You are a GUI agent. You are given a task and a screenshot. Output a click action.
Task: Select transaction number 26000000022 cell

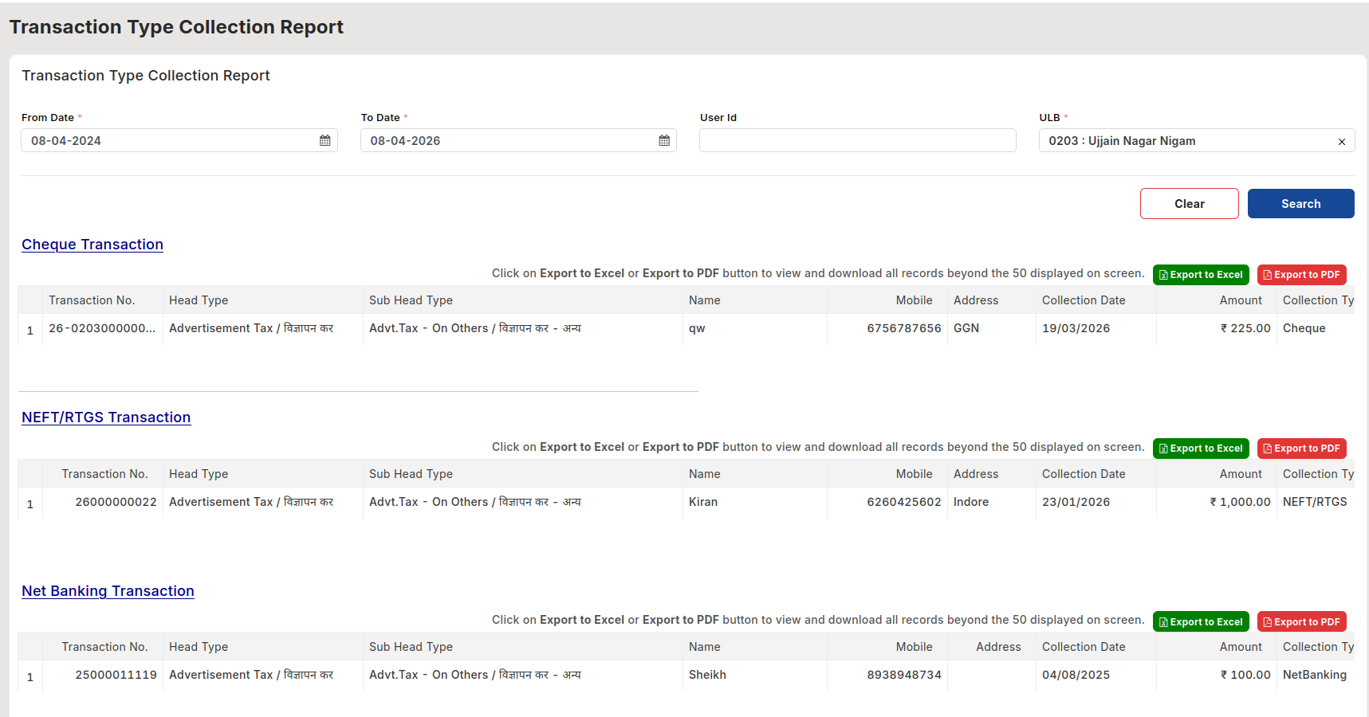103,502
